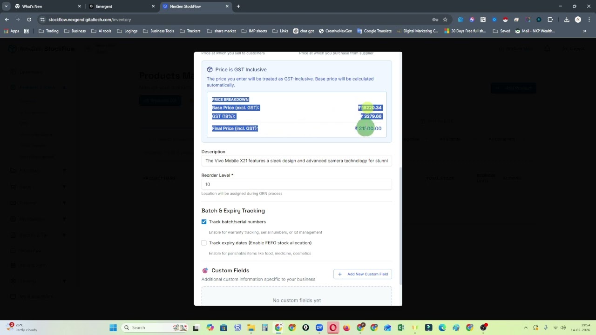Open Firefox from the taskbar
Screen dimensions: 596x335
click(x=346, y=328)
